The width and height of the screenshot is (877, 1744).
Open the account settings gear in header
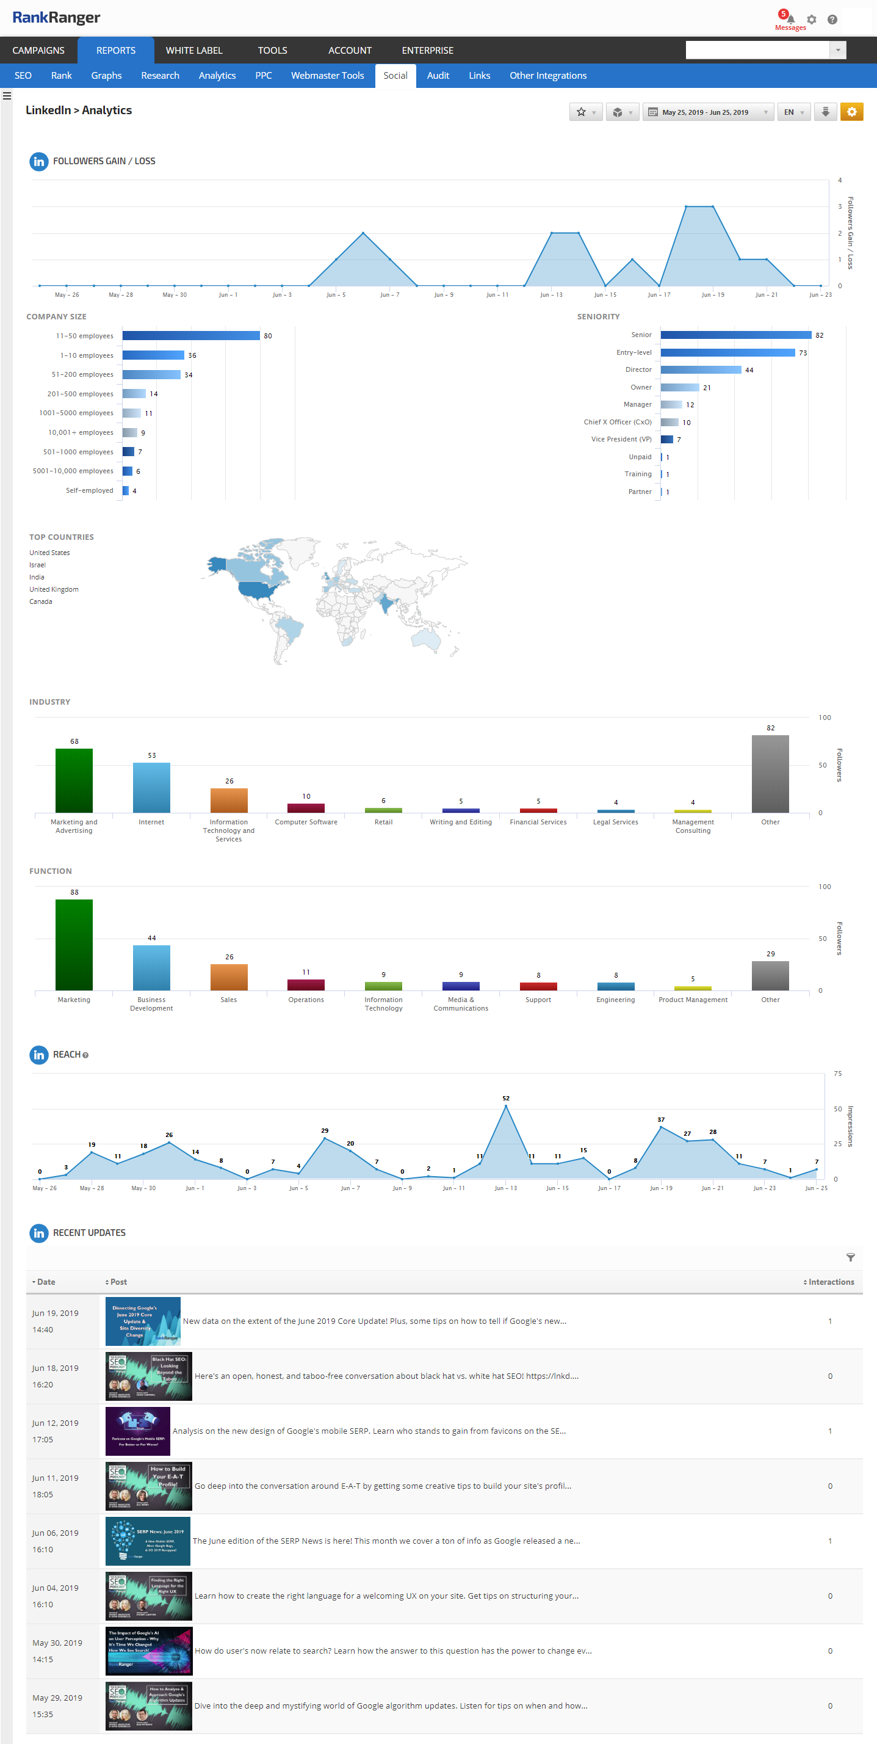click(x=811, y=20)
